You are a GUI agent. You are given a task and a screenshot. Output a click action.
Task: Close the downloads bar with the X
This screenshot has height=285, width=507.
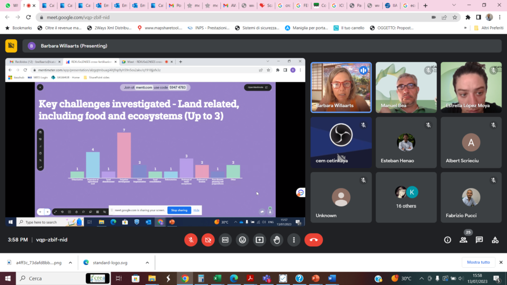click(501, 262)
